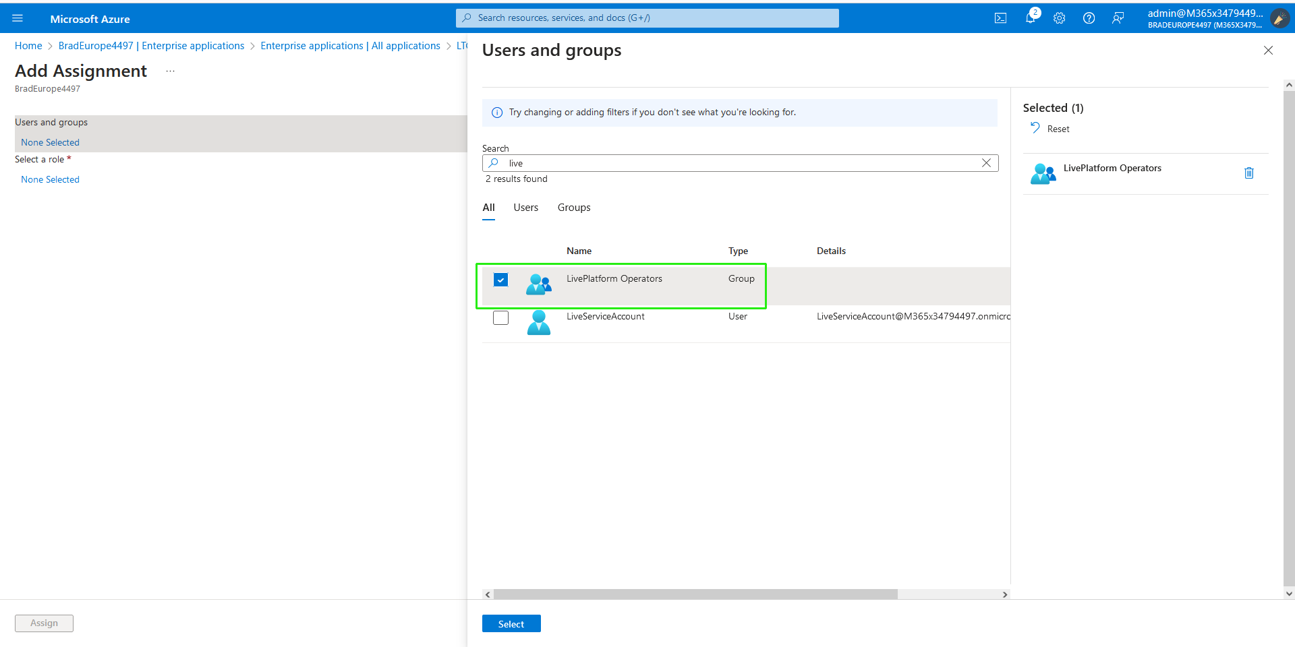Close the Users and groups panel
Image resolution: width=1295 pixels, height=647 pixels.
tap(1268, 51)
